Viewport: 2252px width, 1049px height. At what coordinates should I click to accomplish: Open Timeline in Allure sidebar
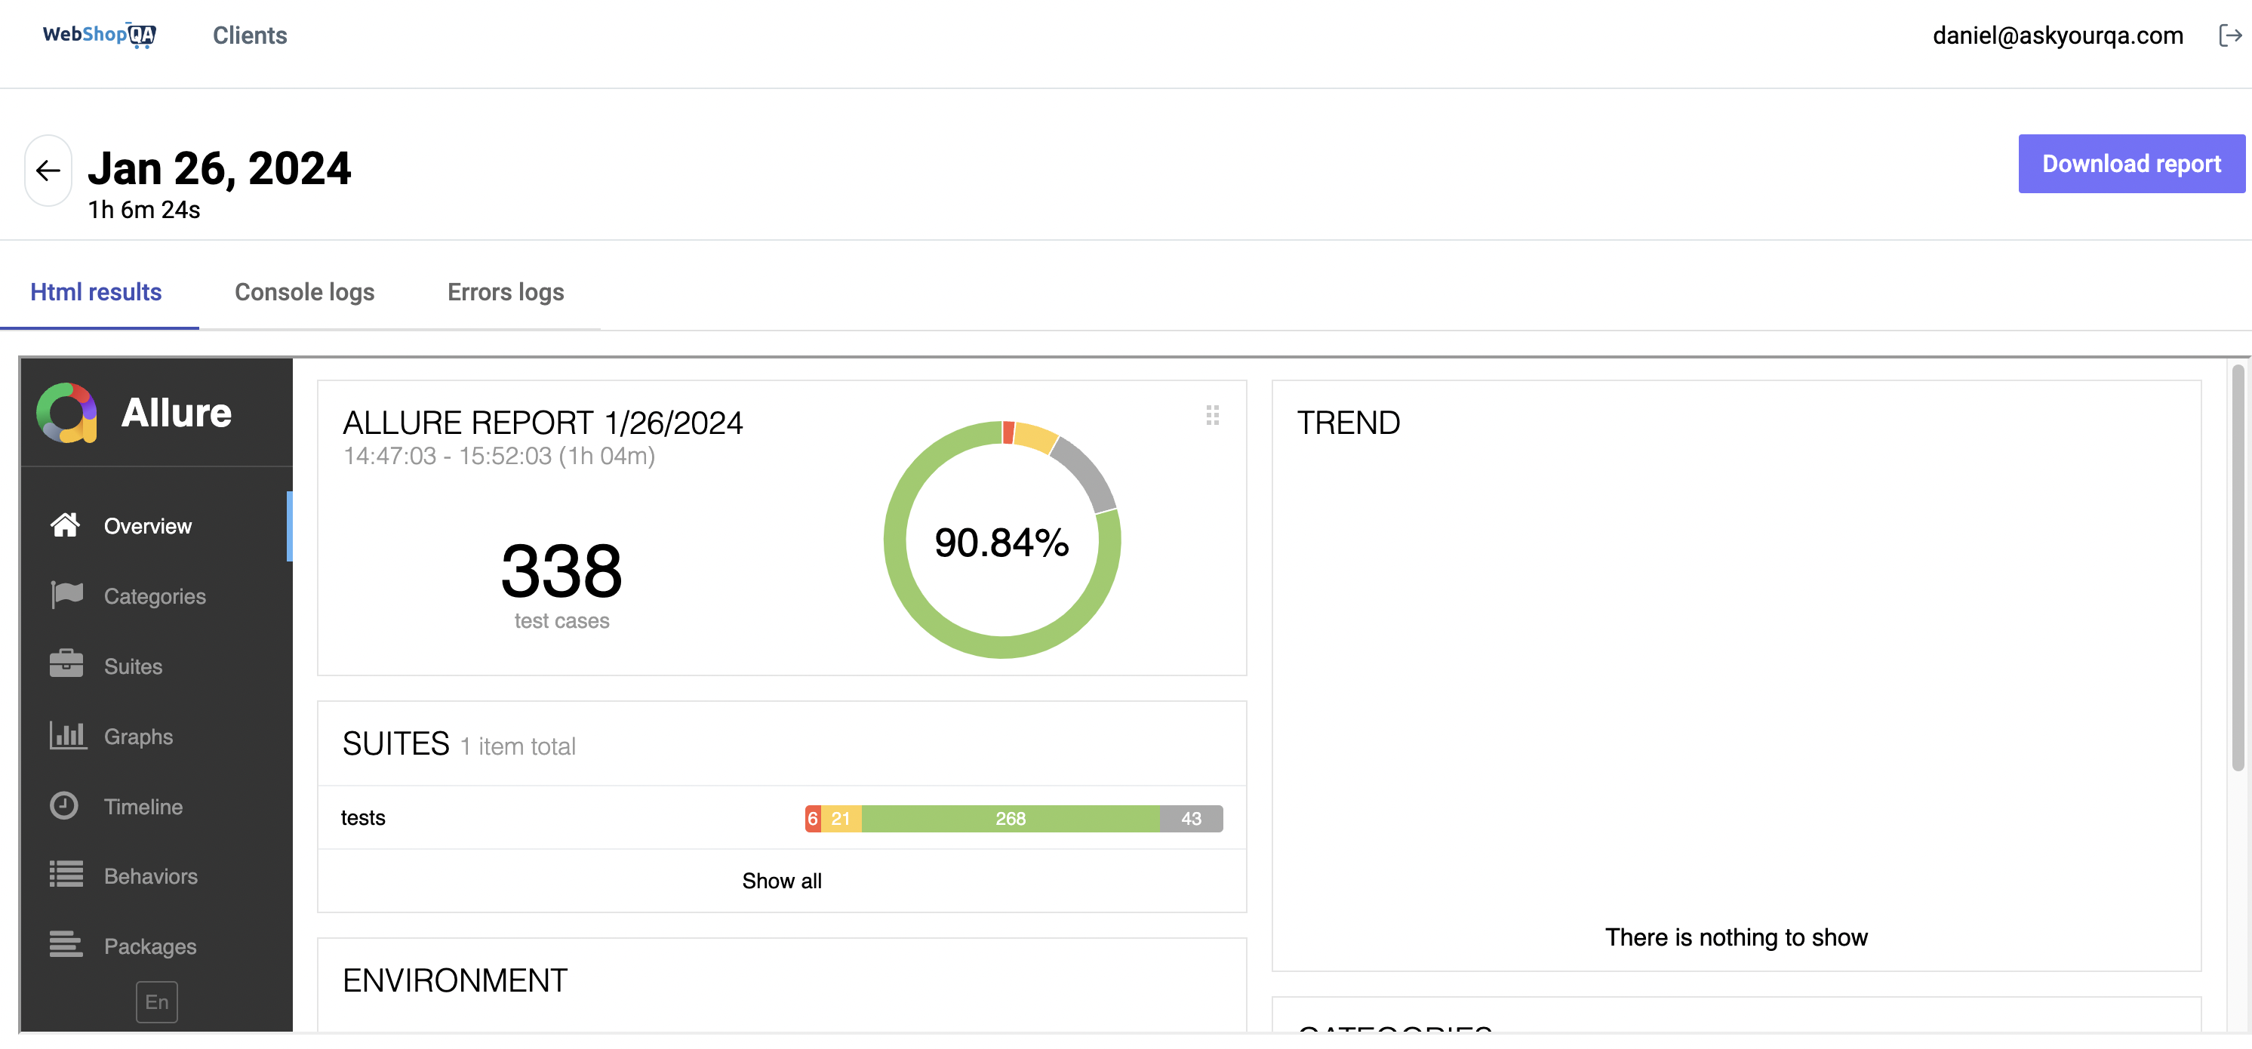tap(155, 806)
